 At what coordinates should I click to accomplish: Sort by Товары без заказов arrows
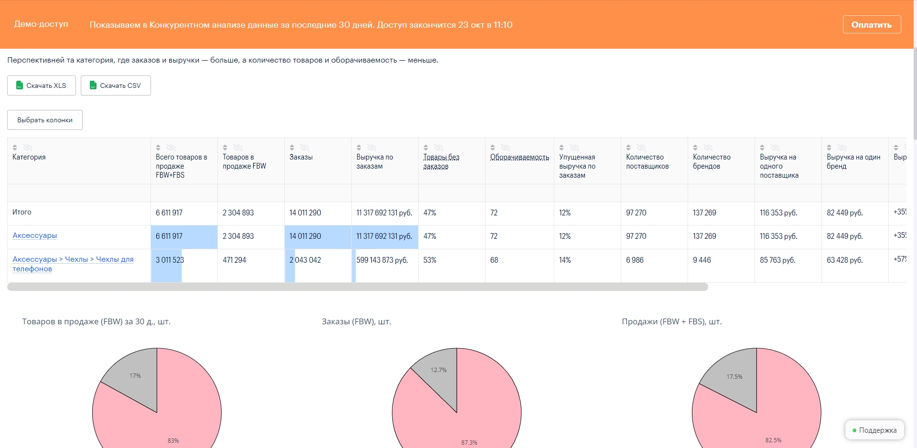(x=426, y=148)
